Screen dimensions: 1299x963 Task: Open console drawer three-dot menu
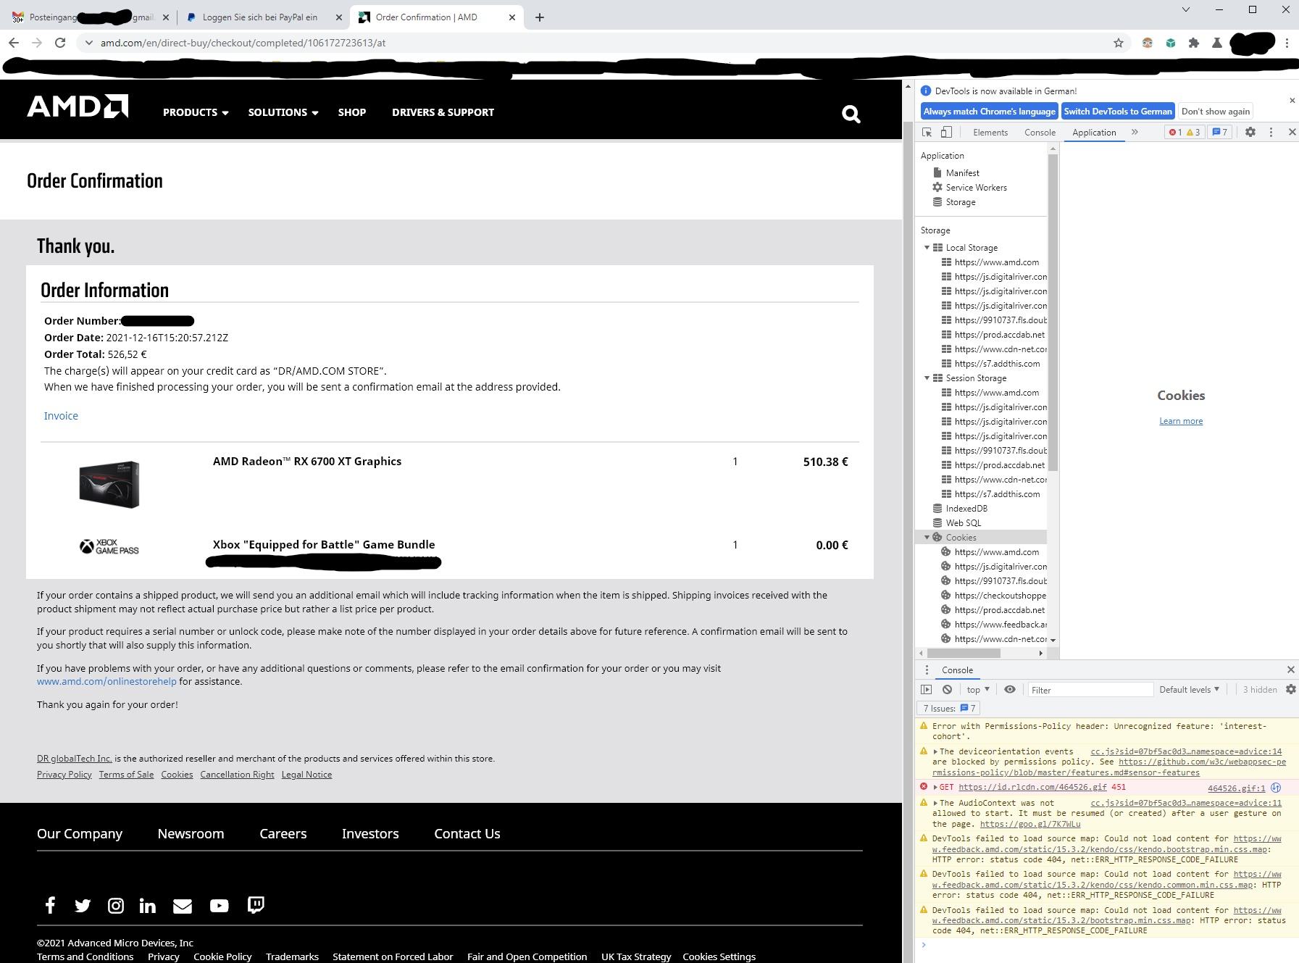click(927, 670)
